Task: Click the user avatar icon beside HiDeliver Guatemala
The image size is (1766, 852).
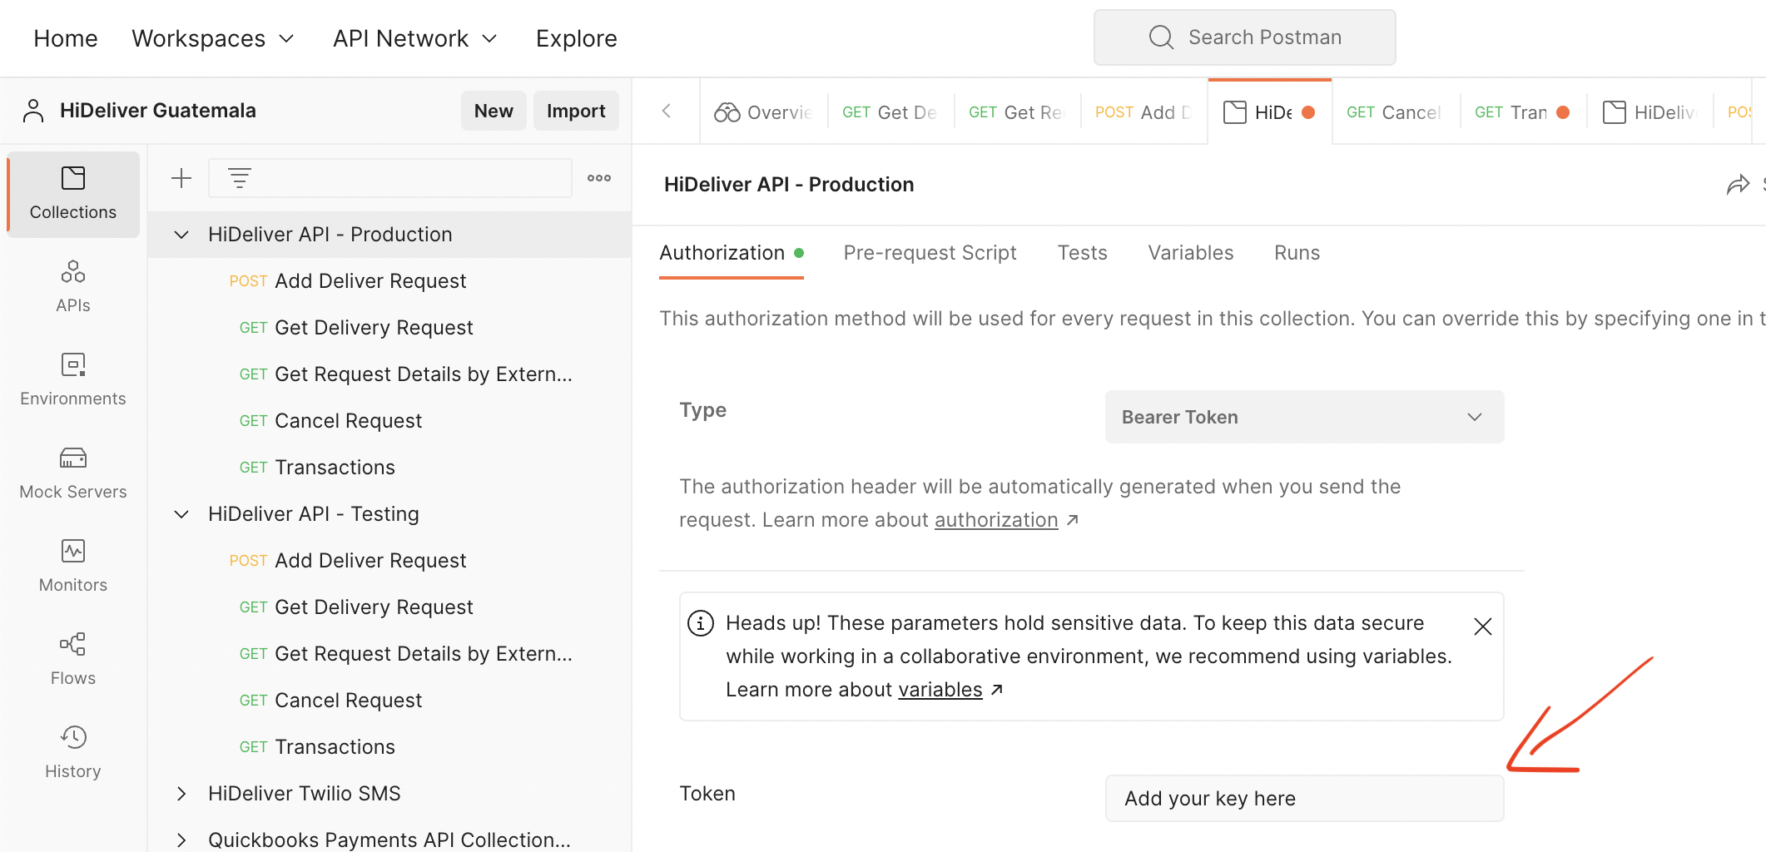Action: pyautogui.click(x=33, y=111)
